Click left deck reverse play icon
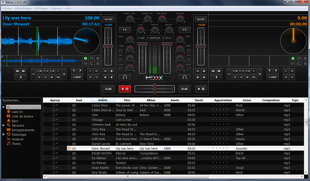Screen dimensions: 310x181 coord(21,77)
